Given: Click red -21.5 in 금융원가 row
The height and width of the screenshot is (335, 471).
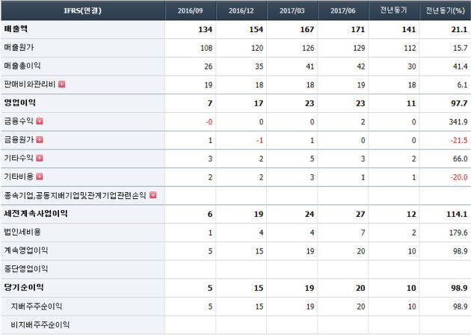Looking at the screenshot, I should pyautogui.click(x=459, y=141).
